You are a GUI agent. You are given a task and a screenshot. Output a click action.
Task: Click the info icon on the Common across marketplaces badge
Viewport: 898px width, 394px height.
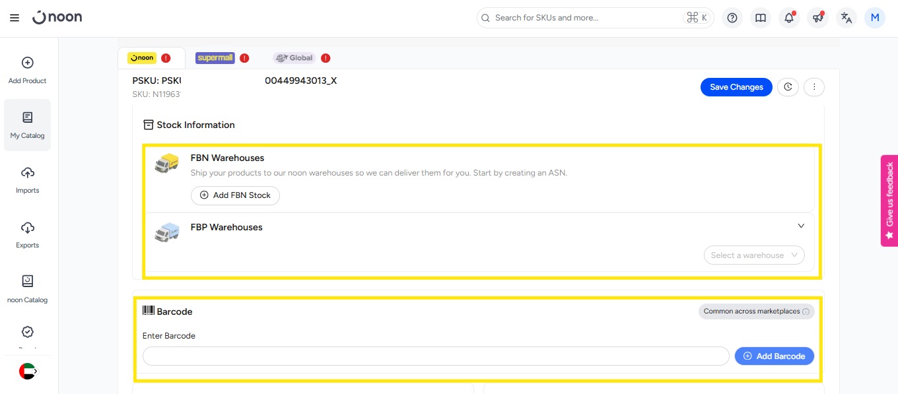(806, 312)
